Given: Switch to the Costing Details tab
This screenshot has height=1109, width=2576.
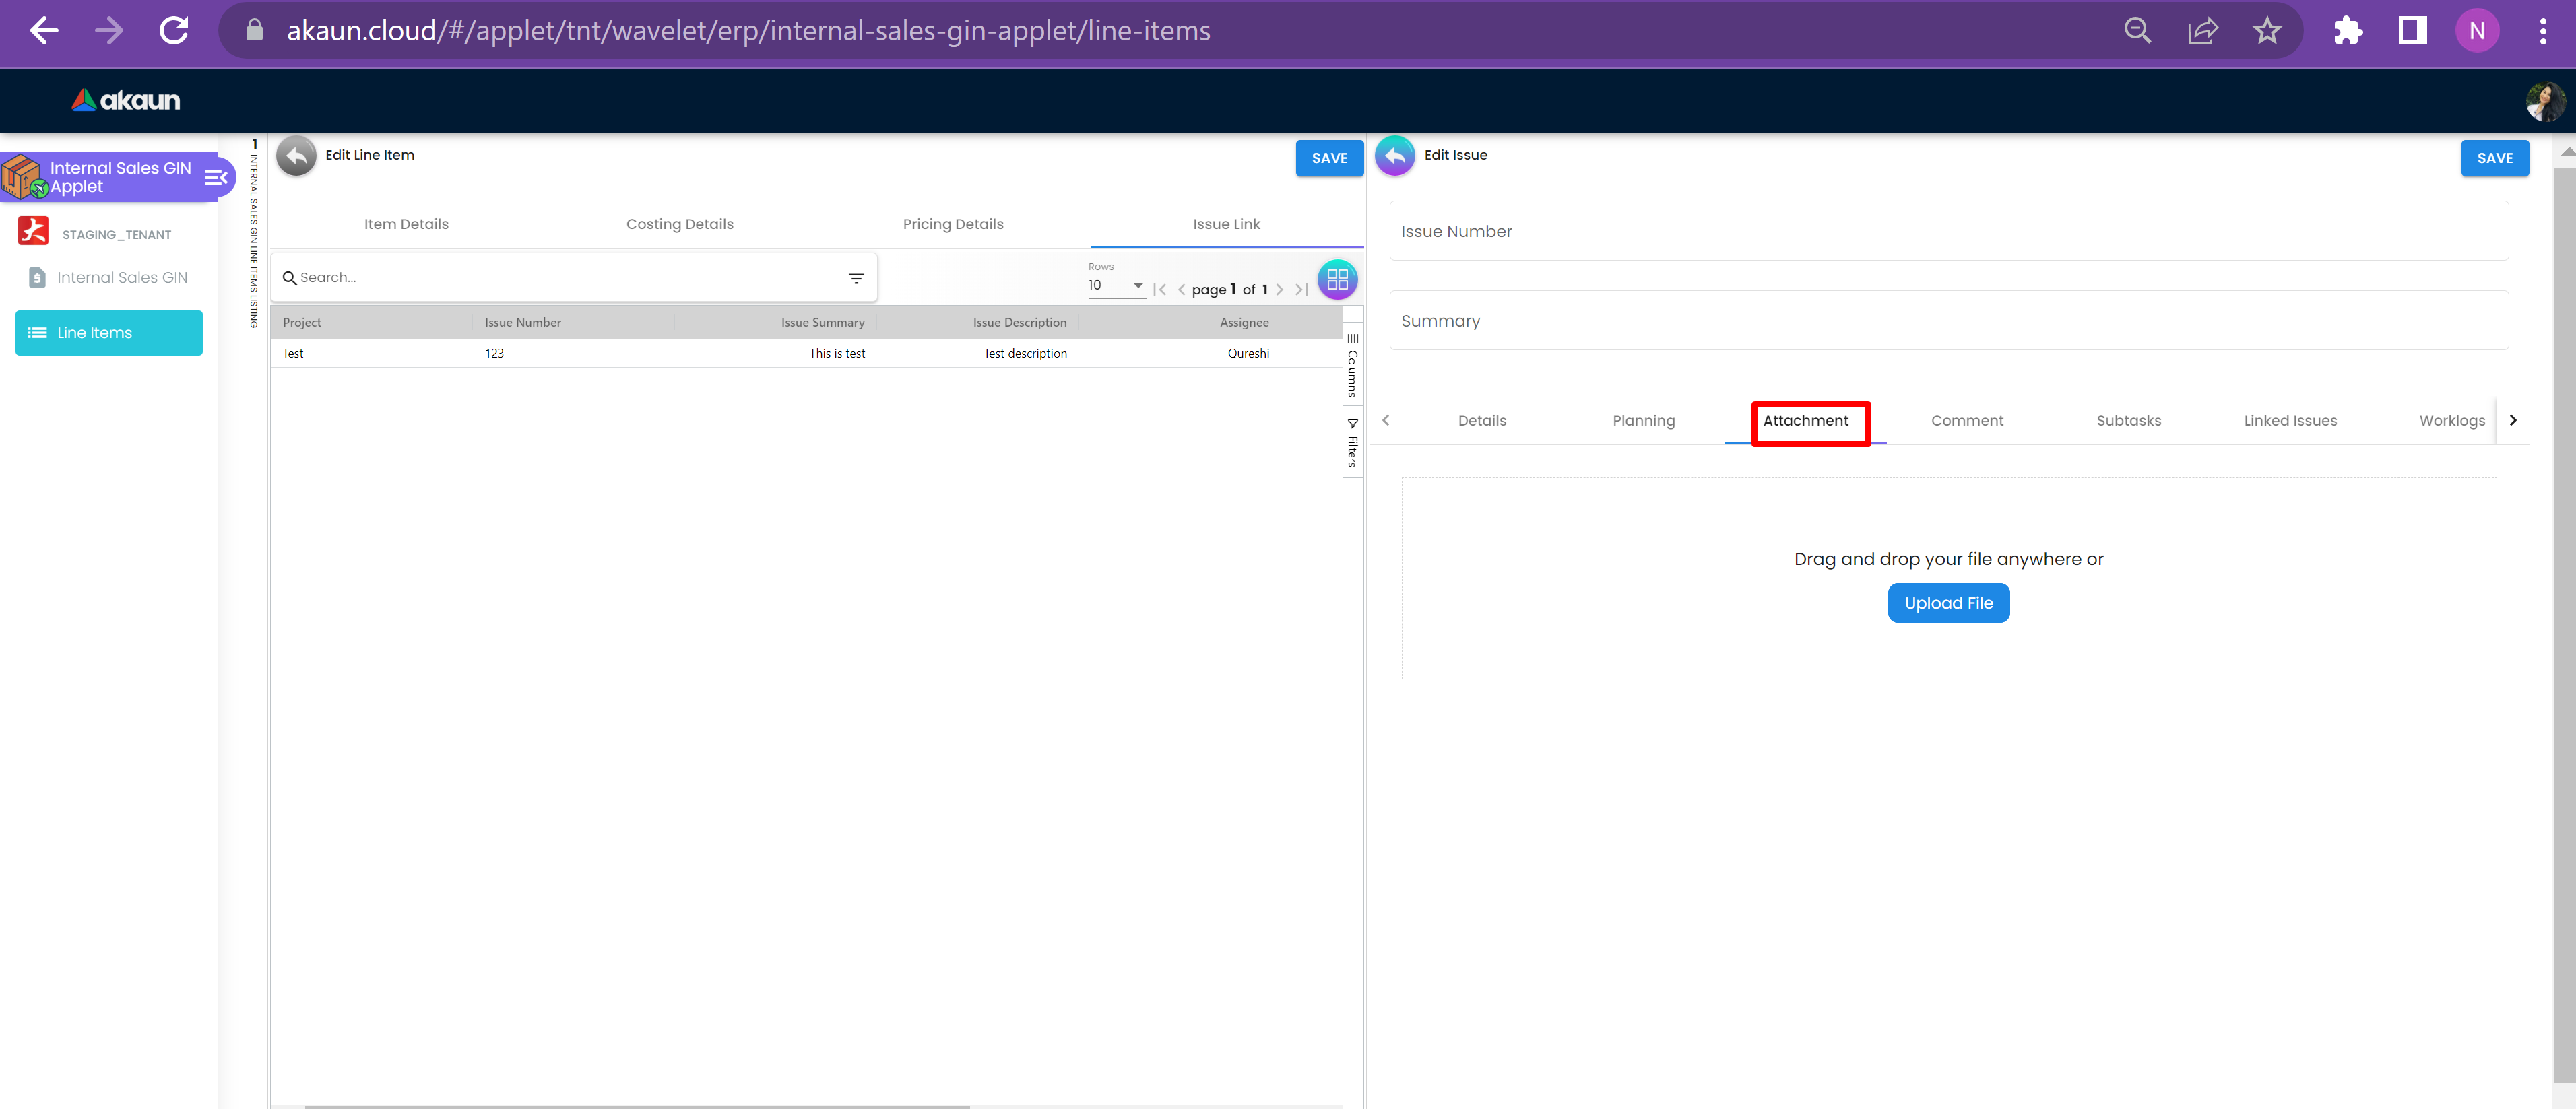Looking at the screenshot, I should (679, 224).
